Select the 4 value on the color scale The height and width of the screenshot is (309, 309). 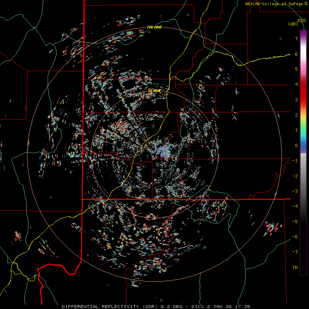296,84
